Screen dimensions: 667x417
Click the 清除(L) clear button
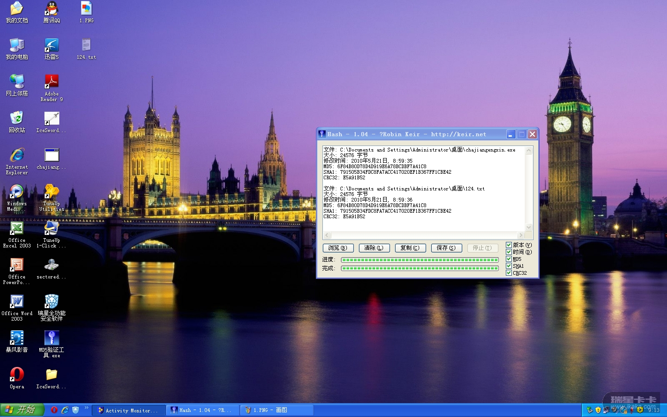coord(374,248)
